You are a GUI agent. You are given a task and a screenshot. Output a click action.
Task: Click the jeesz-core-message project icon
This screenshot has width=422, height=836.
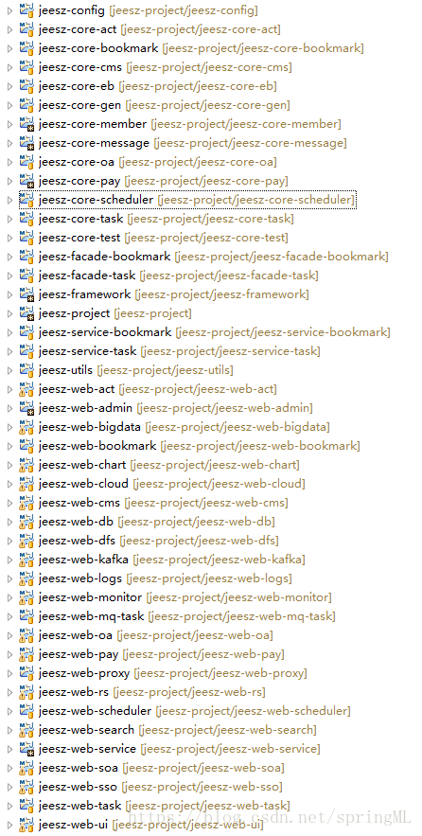click(26, 143)
